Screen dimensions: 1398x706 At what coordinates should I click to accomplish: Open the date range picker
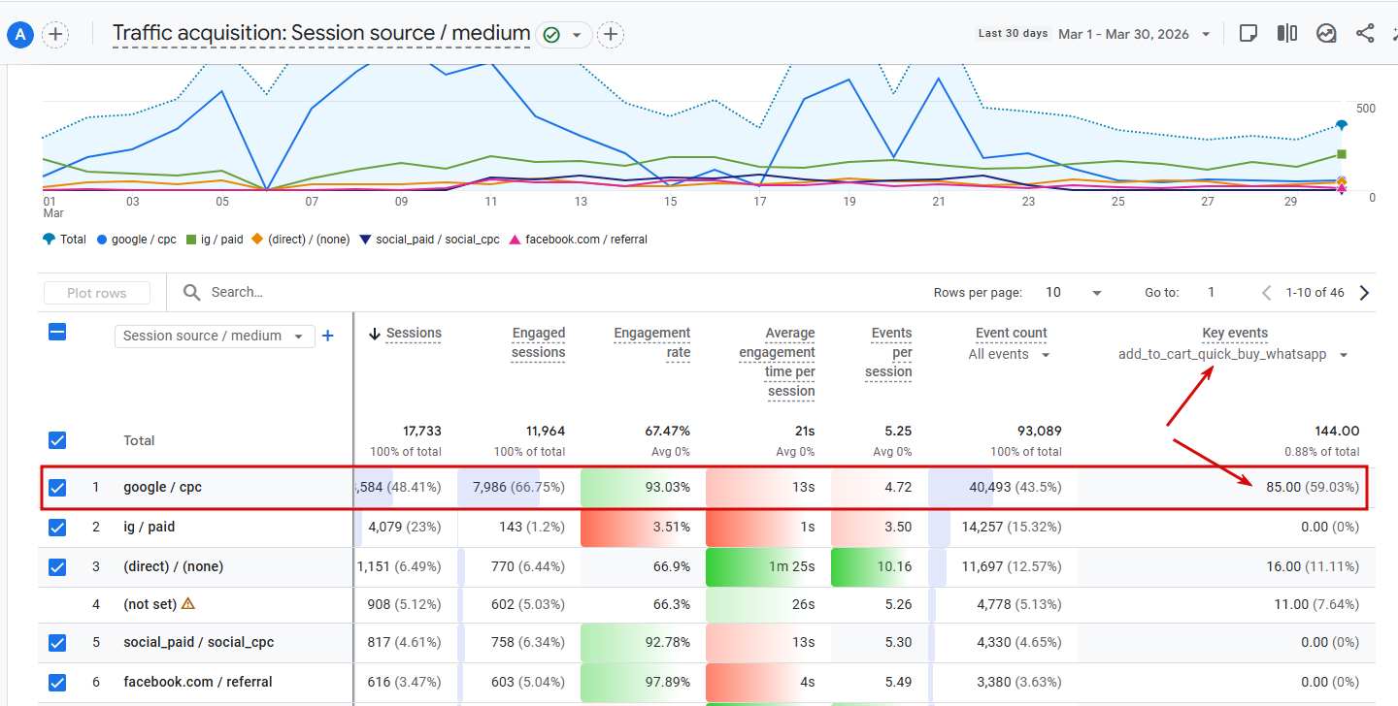[x=1134, y=34]
